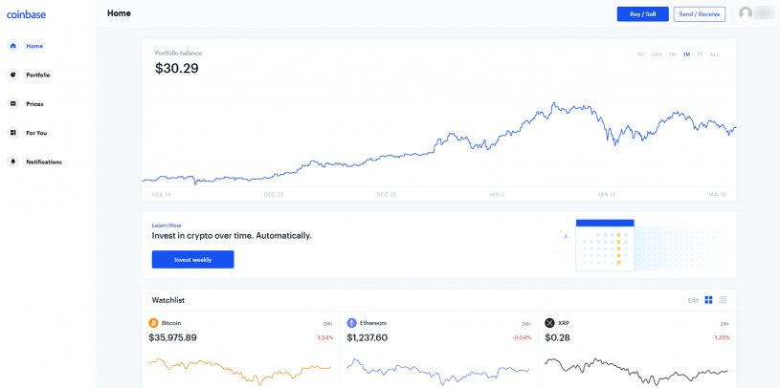Image resolution: width=780 pixels, height=388 pixels.
Task: Click XRP's -1.24% change
Action: (x=721, y=337)
